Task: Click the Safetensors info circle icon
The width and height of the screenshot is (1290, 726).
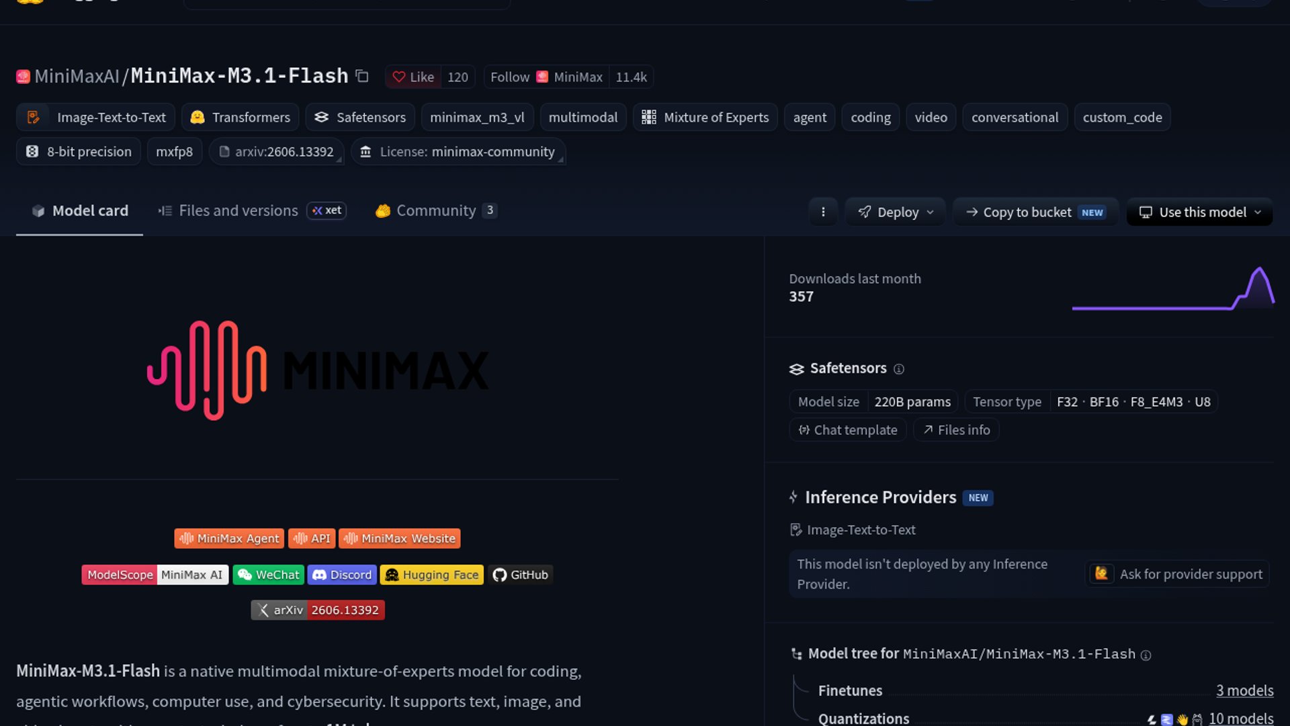Action: [899, 369]
